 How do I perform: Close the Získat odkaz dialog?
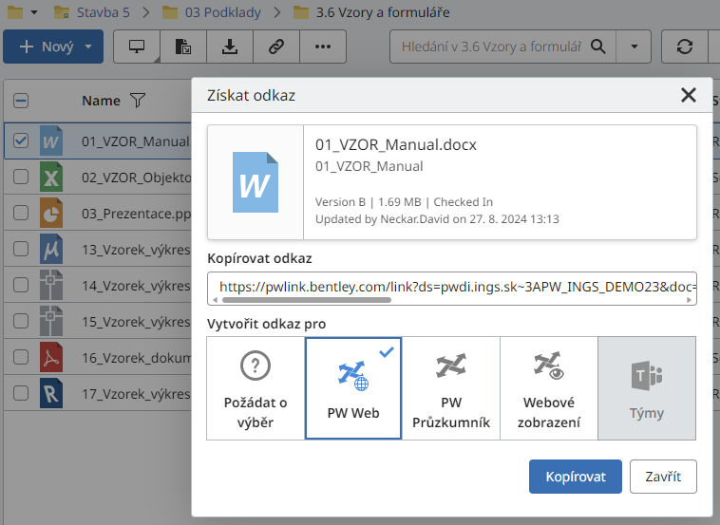coord(689,96)
